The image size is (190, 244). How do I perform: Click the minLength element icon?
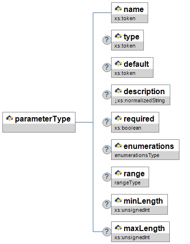tap(118, 200)
